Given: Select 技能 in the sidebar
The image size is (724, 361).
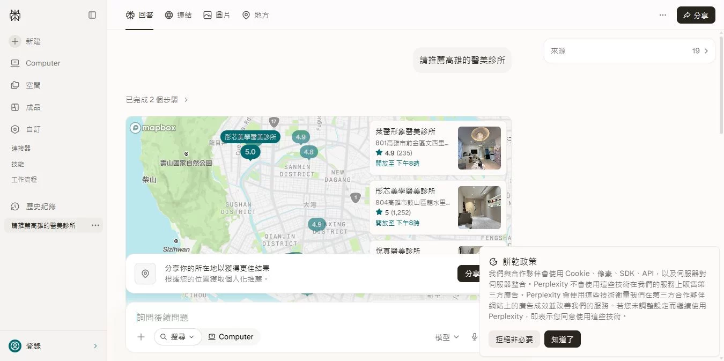Looking at the screenshot, I should point(18,164).
